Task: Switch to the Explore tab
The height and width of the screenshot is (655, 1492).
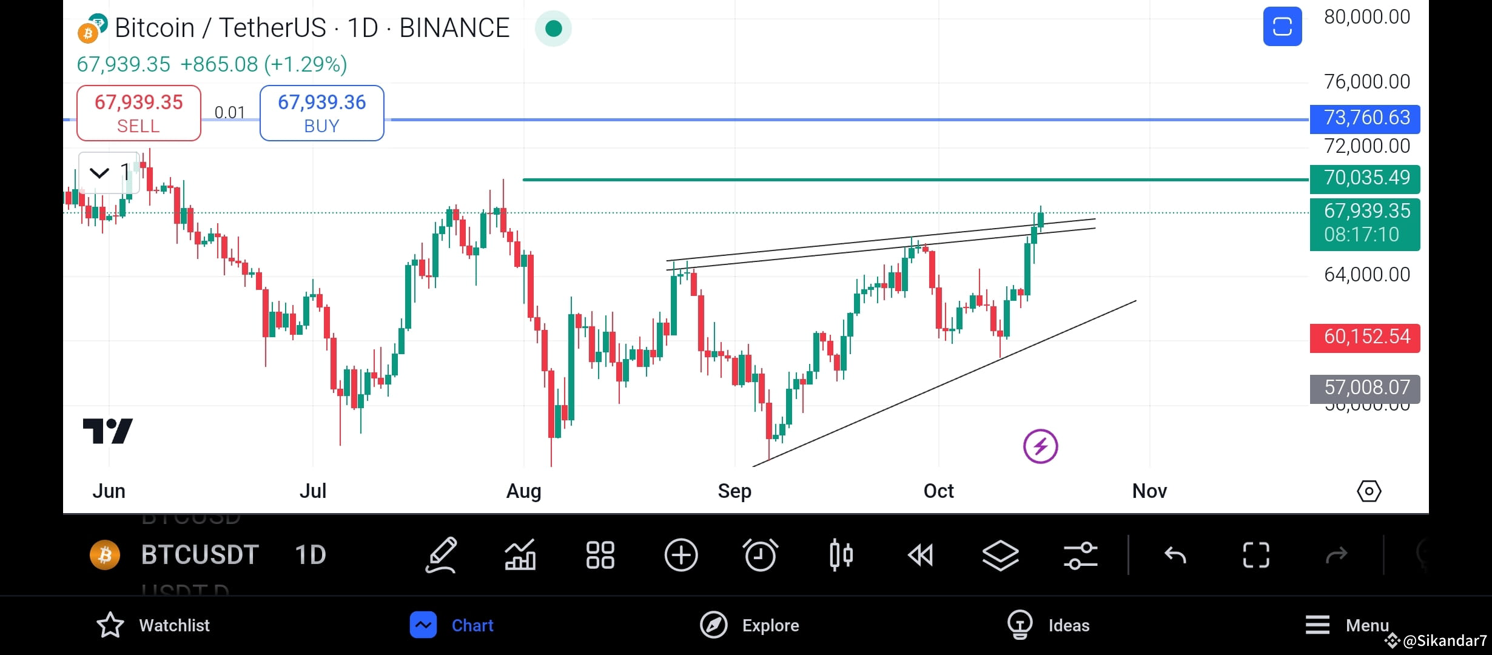Action: click(x=750, y=625)
